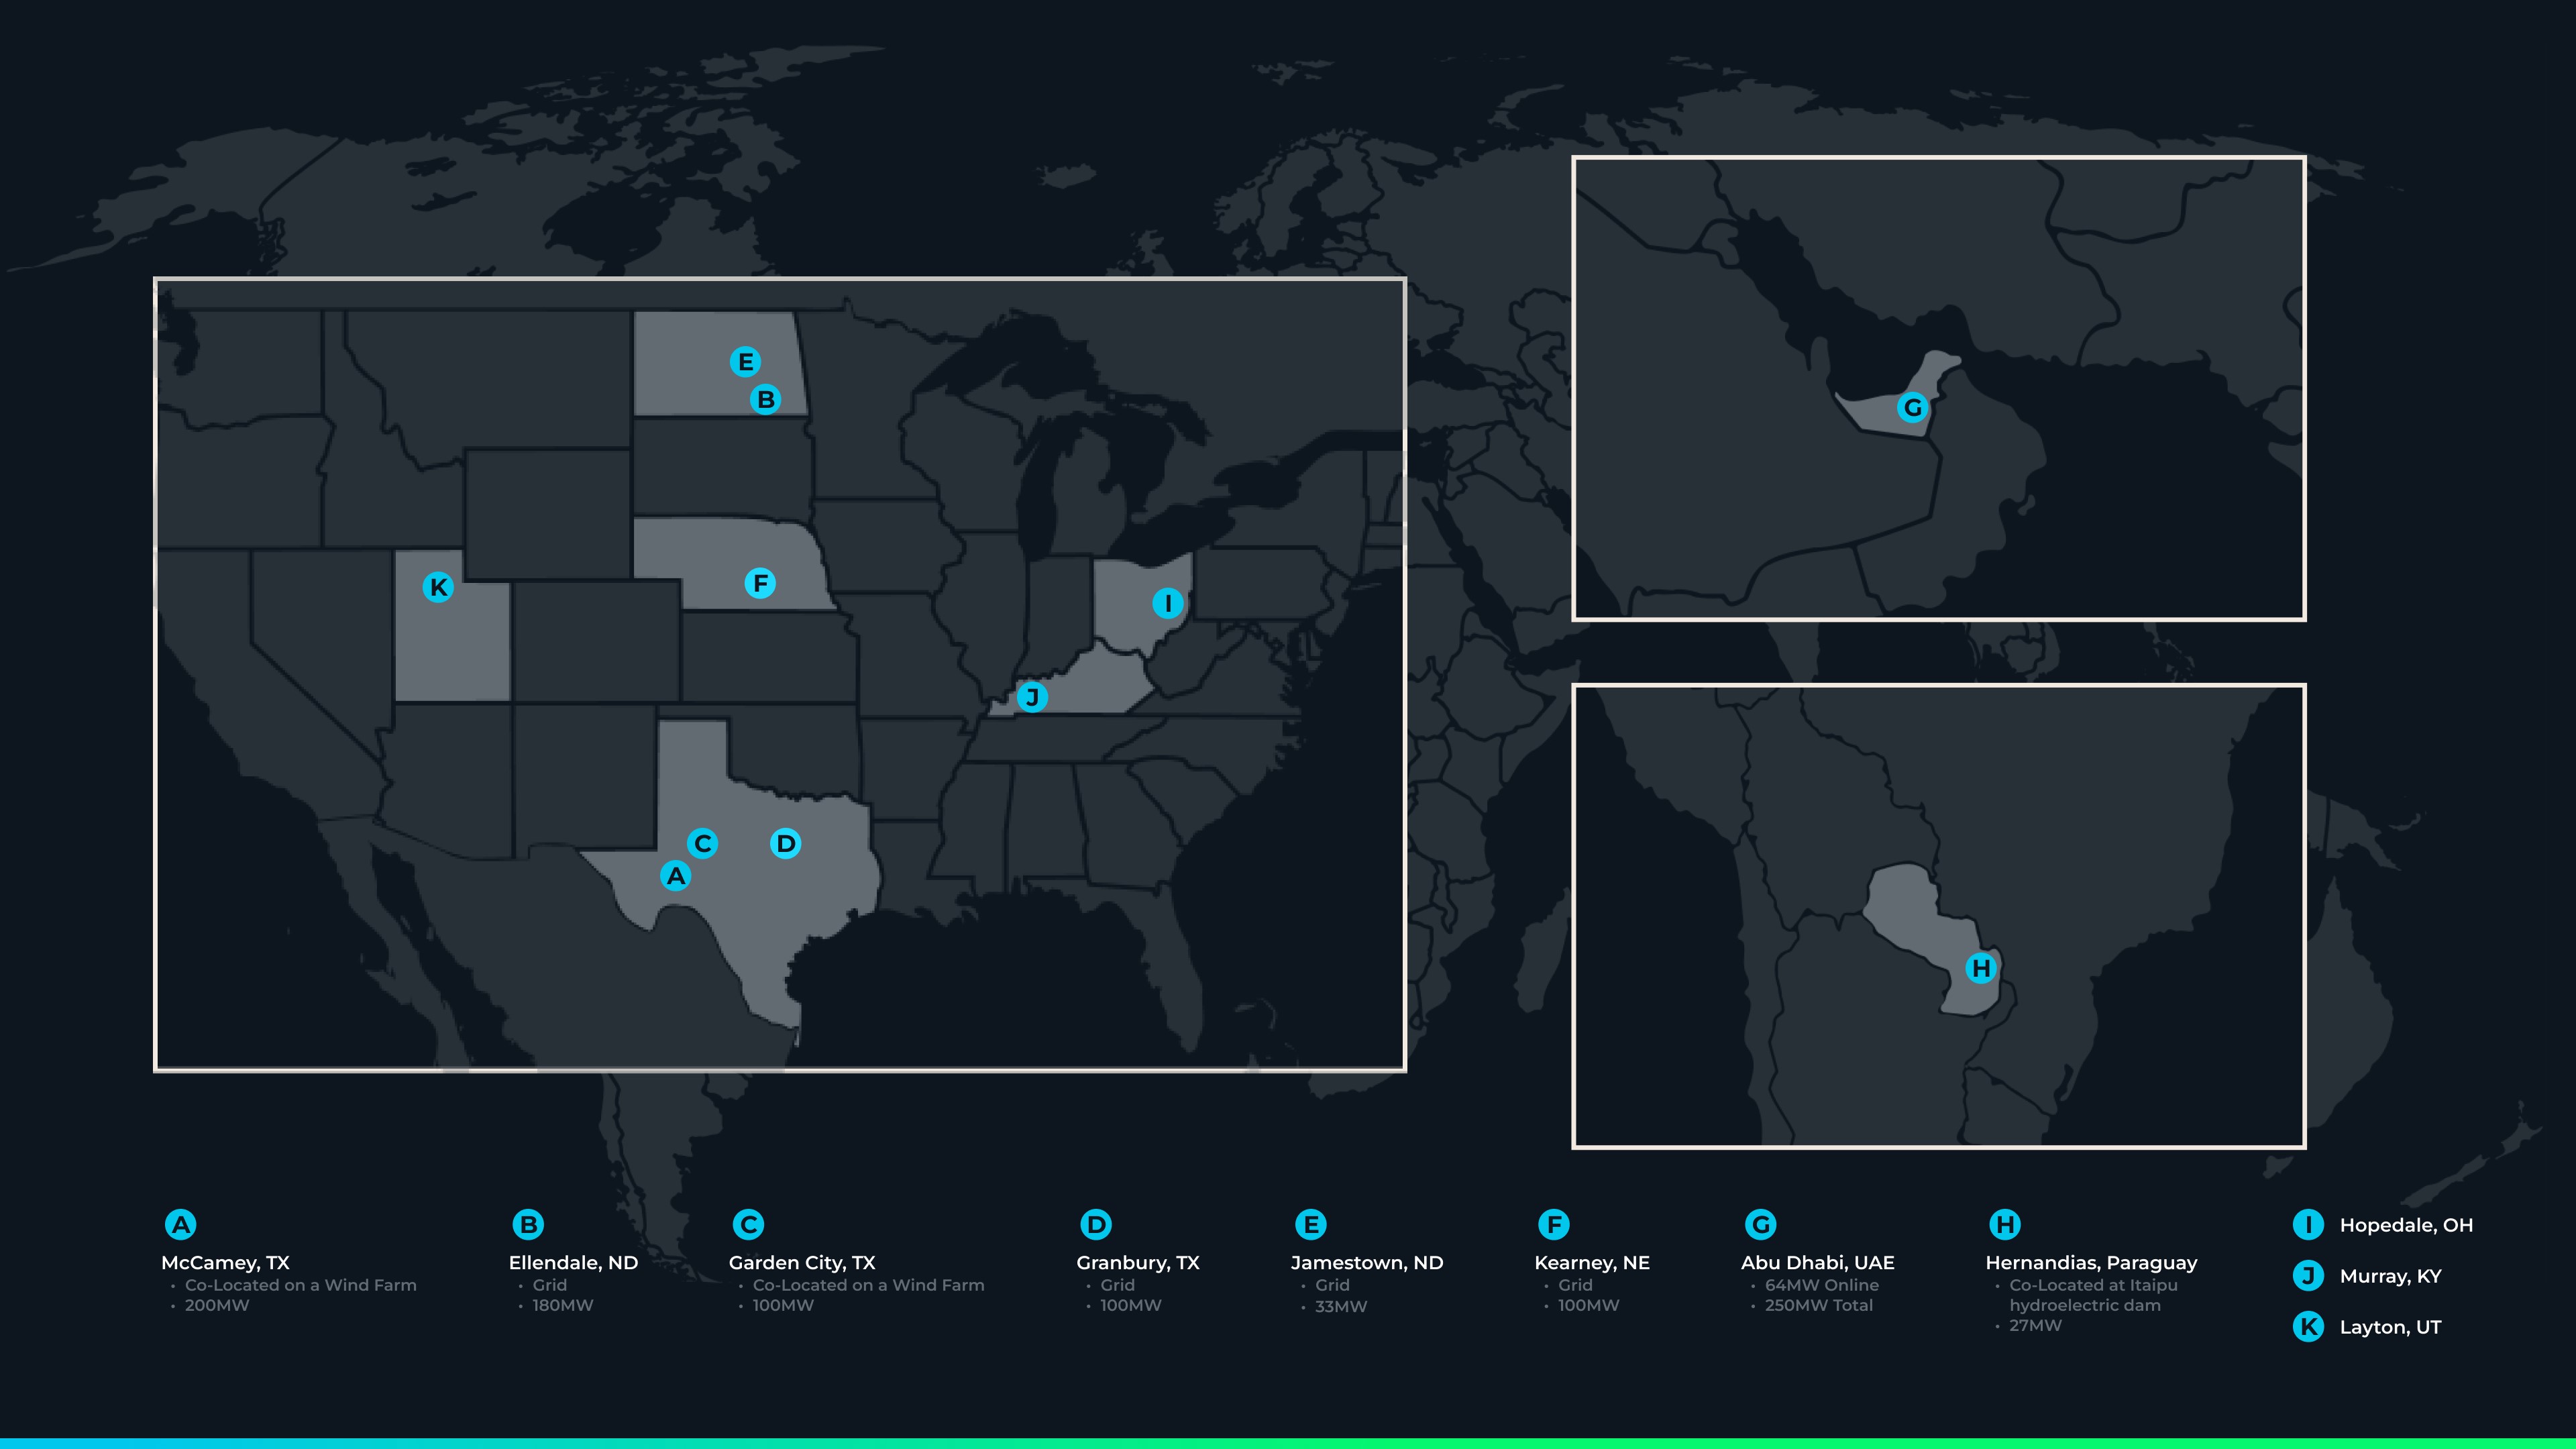The image size is (2576, 1449).
Task: Click the Jamestown, ND heading text
Action: point(1367,1263)
